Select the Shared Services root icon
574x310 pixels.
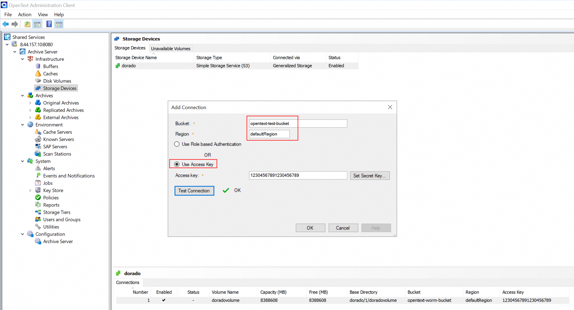(x=7, y=37)
